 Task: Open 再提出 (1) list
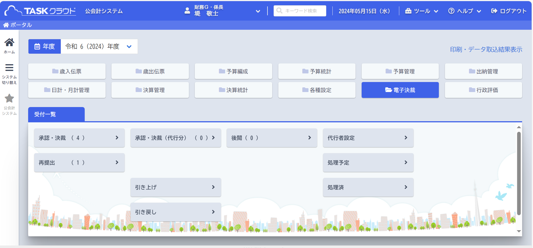[x=79, y=162]
